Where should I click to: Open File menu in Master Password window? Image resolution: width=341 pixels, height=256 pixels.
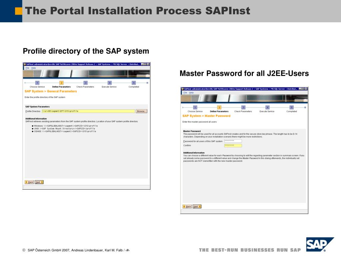pyautogui.click(x=185, y=93)
